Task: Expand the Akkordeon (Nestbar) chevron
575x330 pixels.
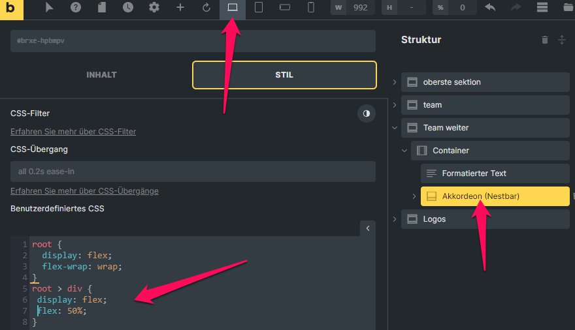Action: (414, 196)
